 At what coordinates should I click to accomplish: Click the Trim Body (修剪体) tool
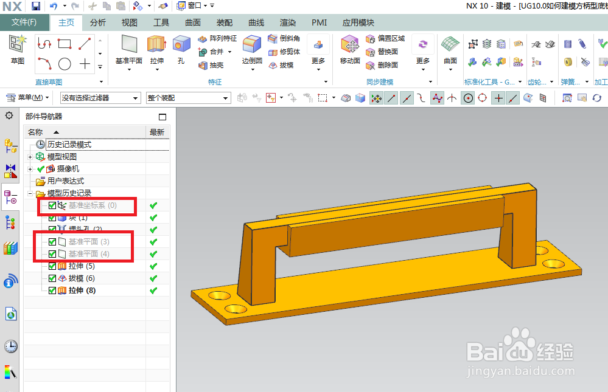[284, 52]
